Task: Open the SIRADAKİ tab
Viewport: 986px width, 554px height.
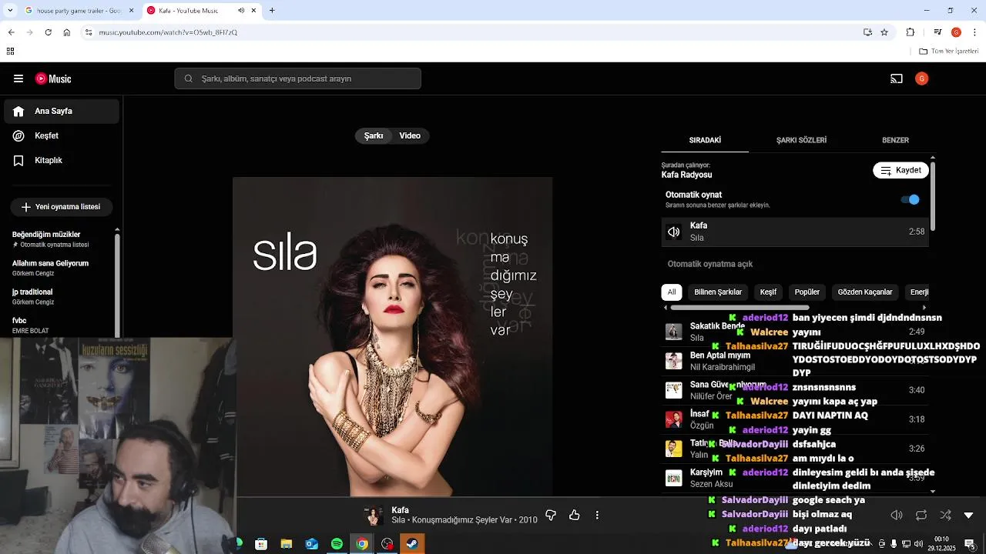Action: click(705, 140)
